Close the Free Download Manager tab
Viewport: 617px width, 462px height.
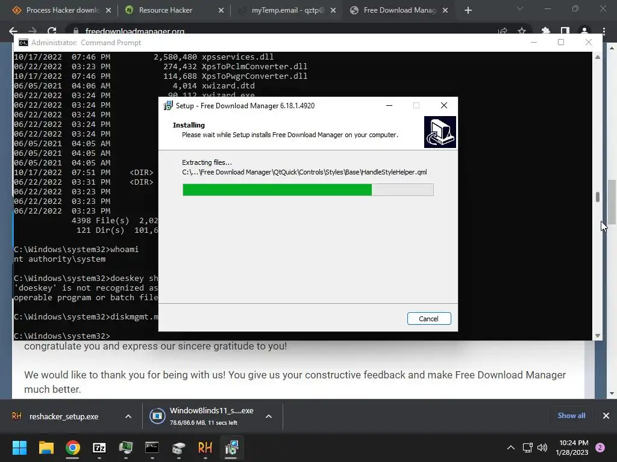point(445,10)
